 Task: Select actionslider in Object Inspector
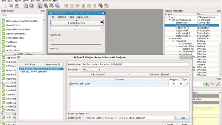click(182, 23)
